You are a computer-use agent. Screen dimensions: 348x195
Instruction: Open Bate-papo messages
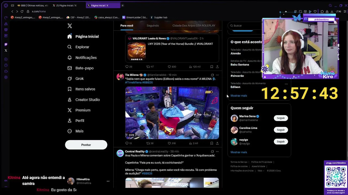click(80, 68)
